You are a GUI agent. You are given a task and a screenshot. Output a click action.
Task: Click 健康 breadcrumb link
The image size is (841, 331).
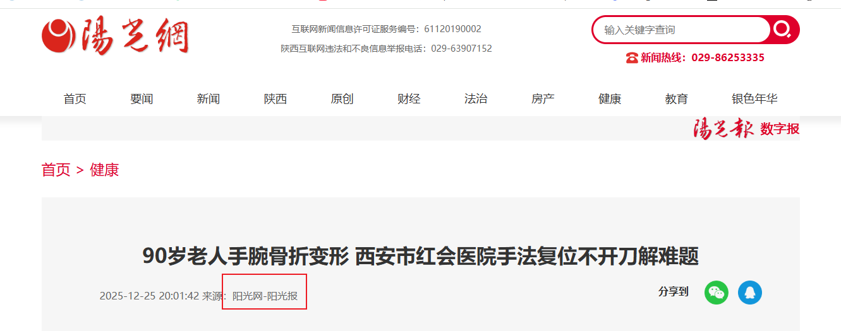pos(104,170)
